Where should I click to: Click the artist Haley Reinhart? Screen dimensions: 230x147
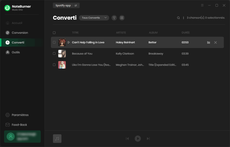pos(125,42)
